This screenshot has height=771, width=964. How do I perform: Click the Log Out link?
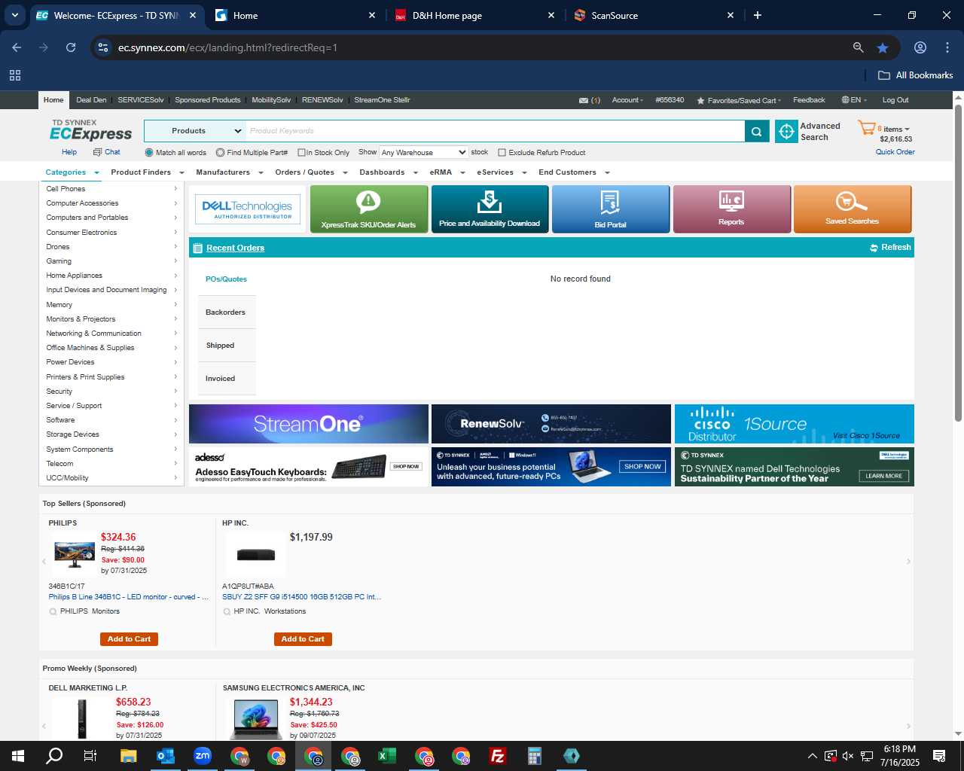point(895,100)
